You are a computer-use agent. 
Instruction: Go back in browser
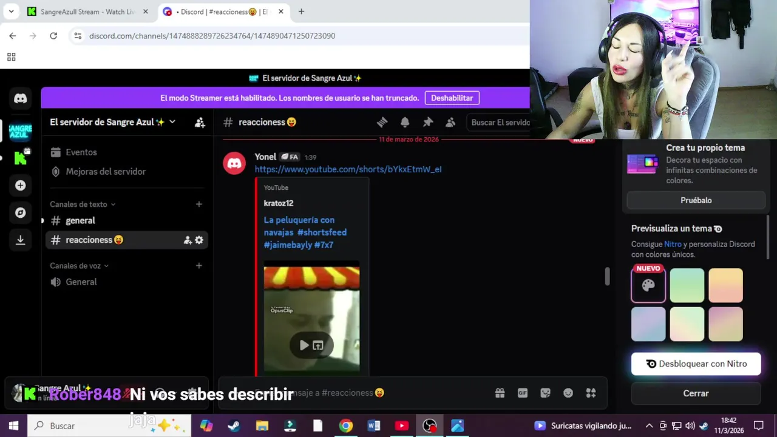[x=13, y=36]
